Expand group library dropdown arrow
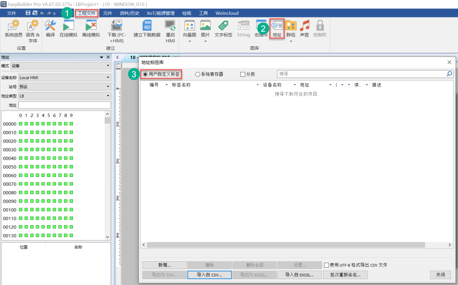This screenshot has height=285, width=458. tap(290, 42)
